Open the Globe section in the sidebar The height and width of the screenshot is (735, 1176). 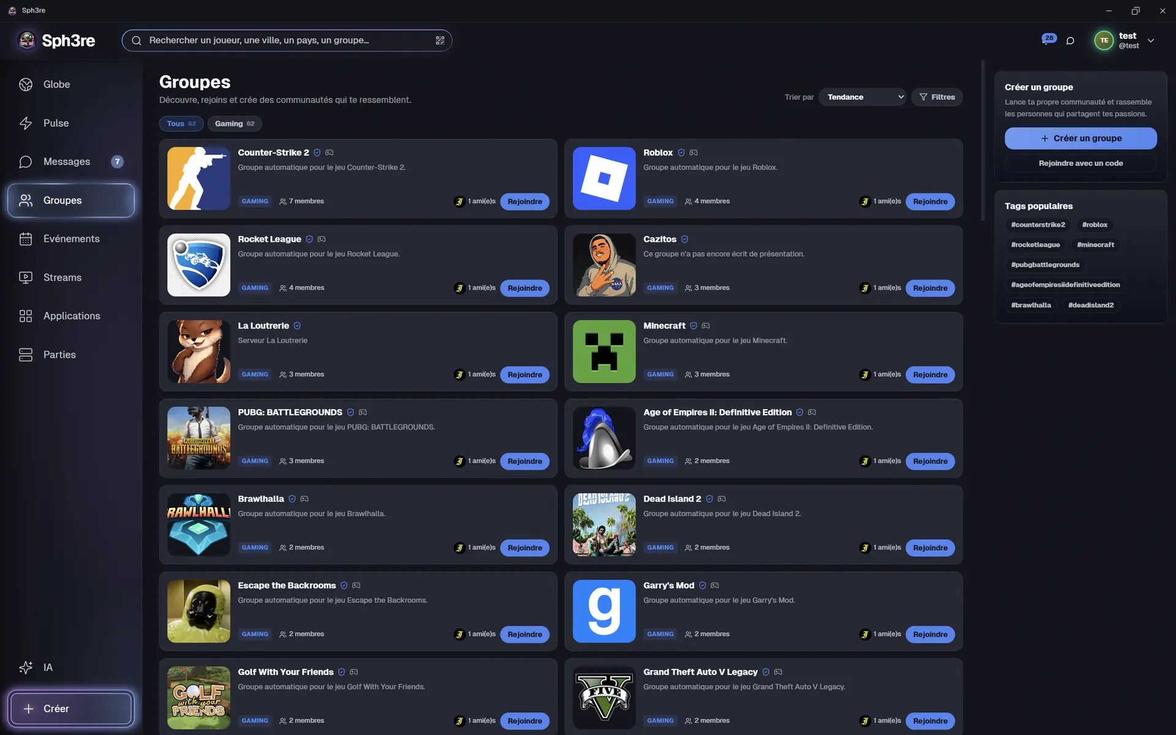70,85
